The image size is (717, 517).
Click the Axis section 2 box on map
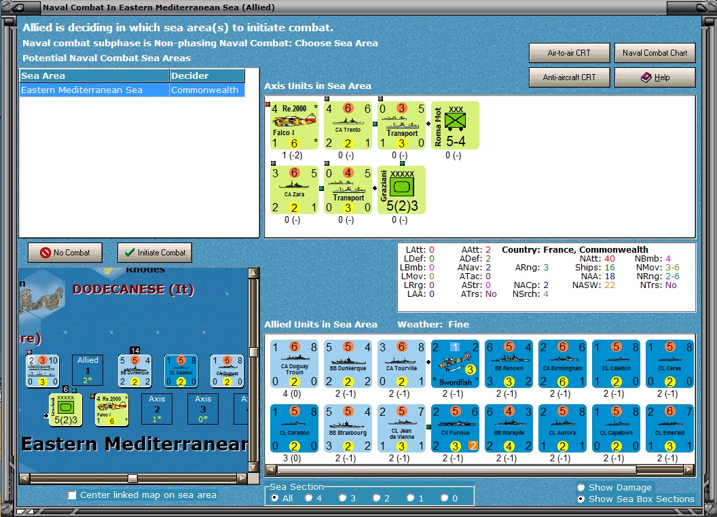click(x=157, y=409)
